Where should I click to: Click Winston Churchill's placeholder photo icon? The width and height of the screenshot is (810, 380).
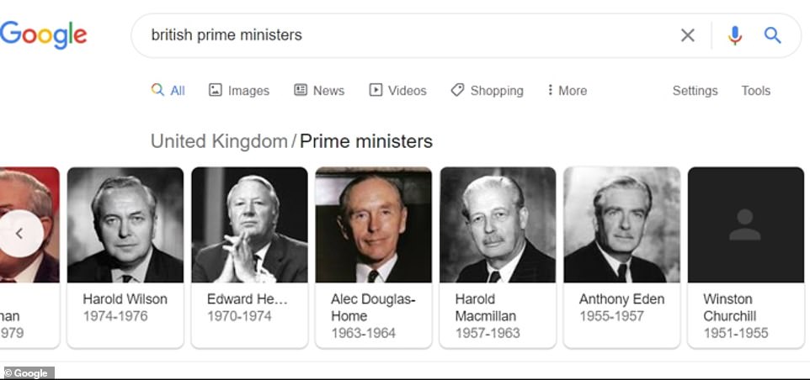[x=744, y=224]
